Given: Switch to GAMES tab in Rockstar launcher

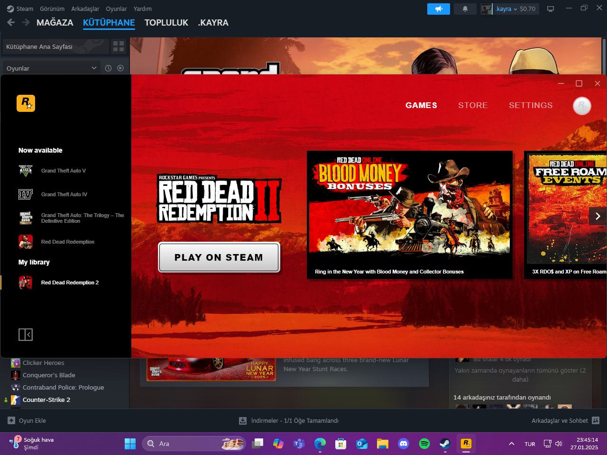Looking at the screenshot, I should pos(421,105).
